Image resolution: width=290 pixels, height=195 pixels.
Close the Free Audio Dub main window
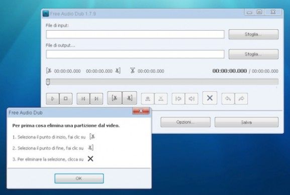pyautogui.click(x=273, y=12)
